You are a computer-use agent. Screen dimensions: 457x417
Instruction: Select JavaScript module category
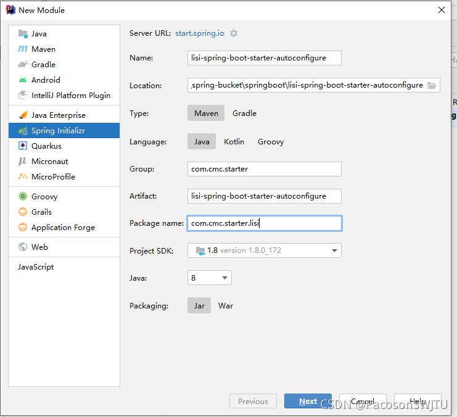tap(64, 267)
